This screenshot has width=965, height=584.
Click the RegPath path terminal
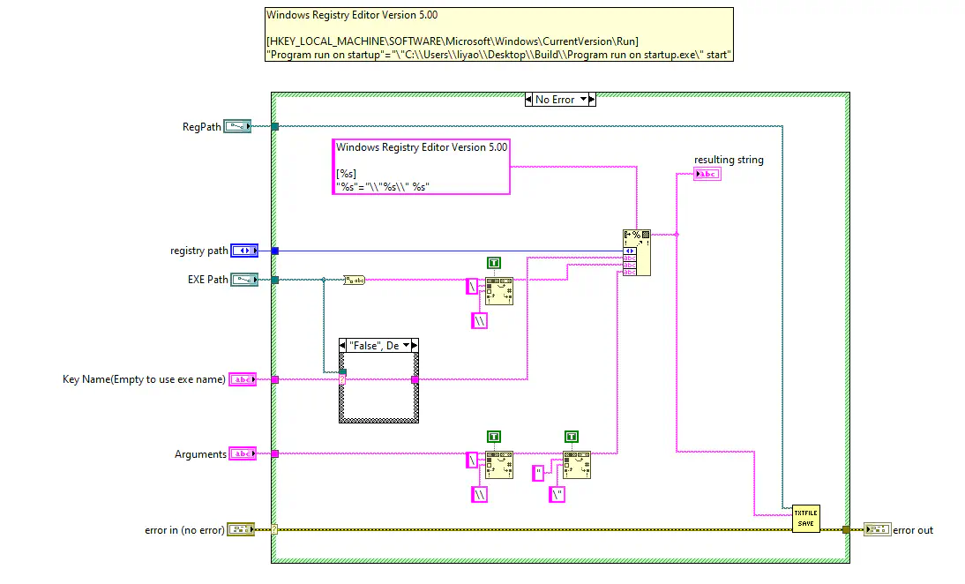237,127
